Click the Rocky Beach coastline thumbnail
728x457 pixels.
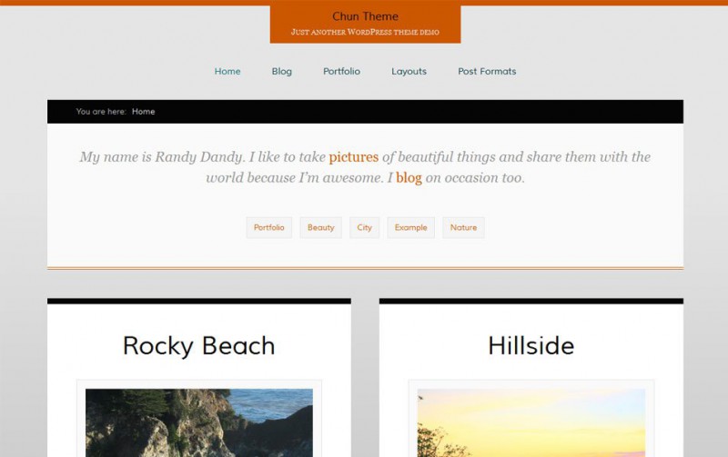point(198,422)
